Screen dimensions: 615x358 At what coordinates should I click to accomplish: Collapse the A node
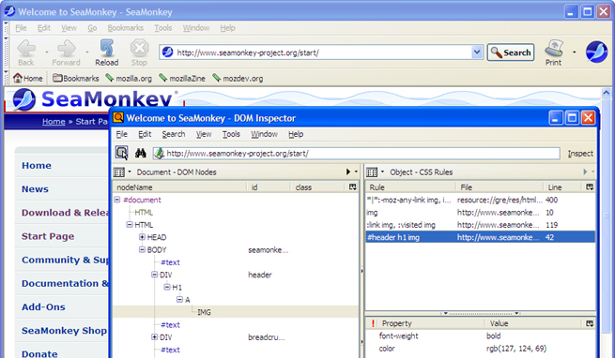[x=179, y=300]
